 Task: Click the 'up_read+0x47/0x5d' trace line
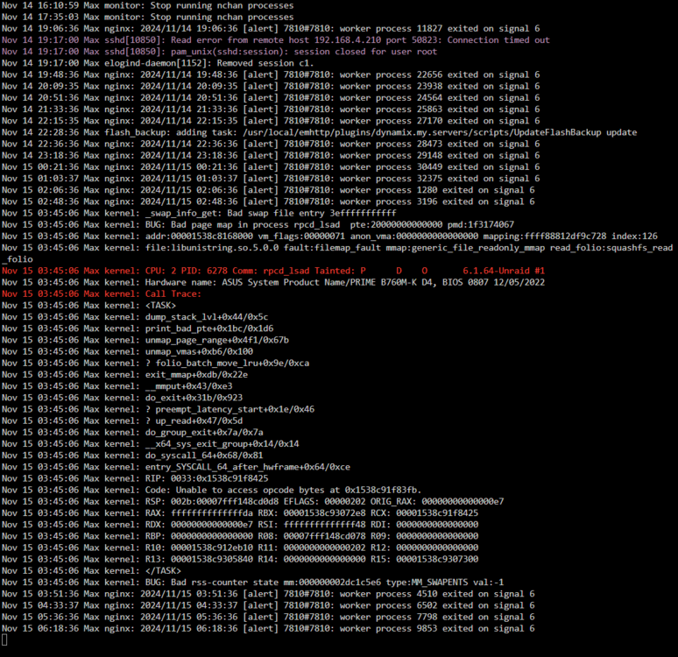click(122, 420)
